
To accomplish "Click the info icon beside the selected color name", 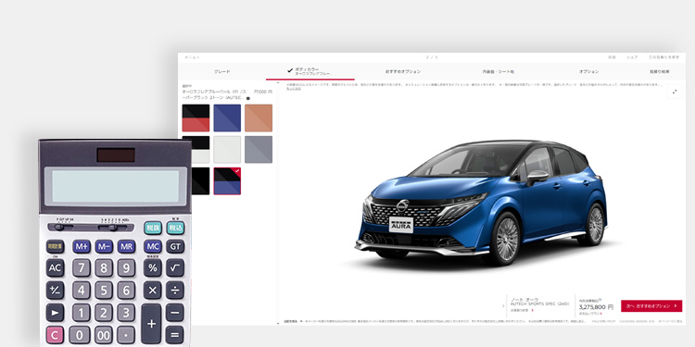I will [247, 98].
